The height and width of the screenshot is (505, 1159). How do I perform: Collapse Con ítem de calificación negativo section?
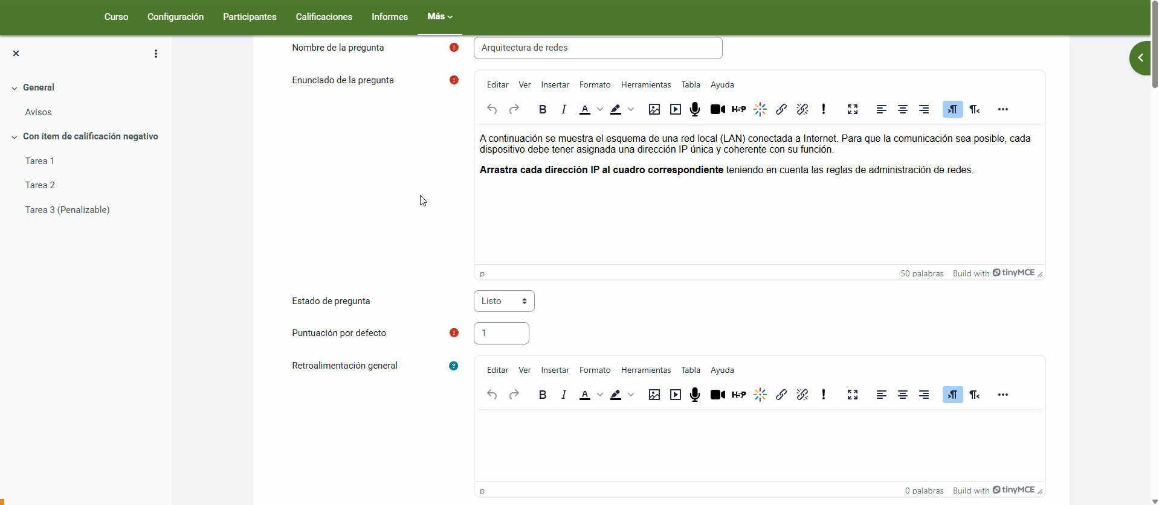tap(15, 137)
